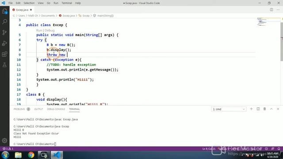Open the Test flask view
This screenshot has width=283, height=159.
4,65
